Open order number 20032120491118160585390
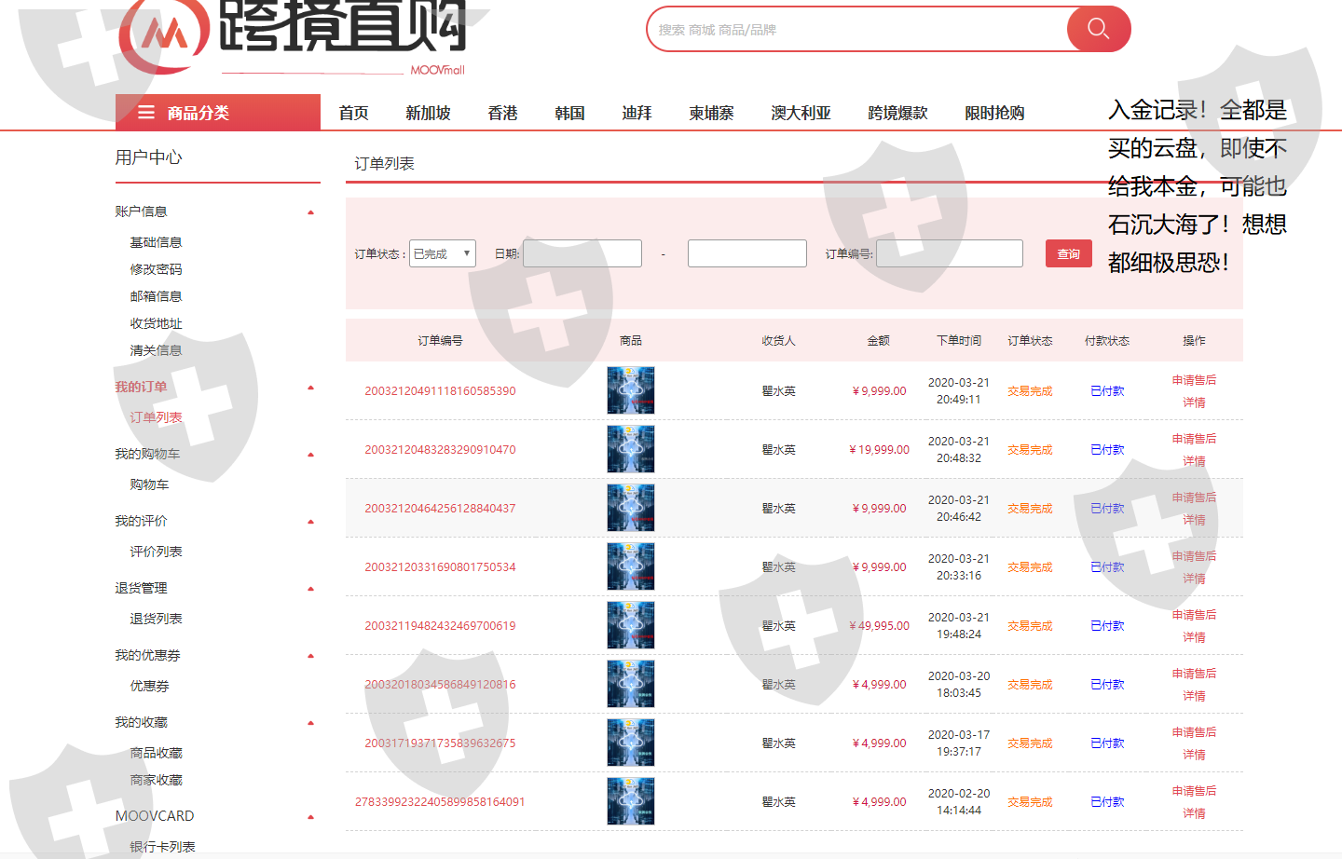1342x859 pixels. pos(440,391)
